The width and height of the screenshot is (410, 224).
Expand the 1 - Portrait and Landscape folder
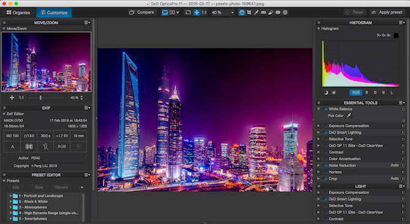[11, 196]
